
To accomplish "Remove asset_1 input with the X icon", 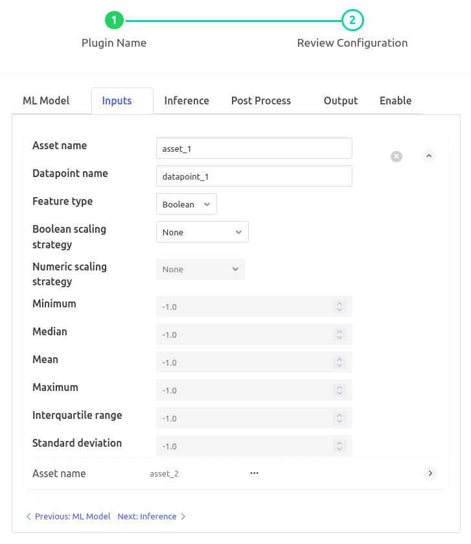I will point(396,156).
